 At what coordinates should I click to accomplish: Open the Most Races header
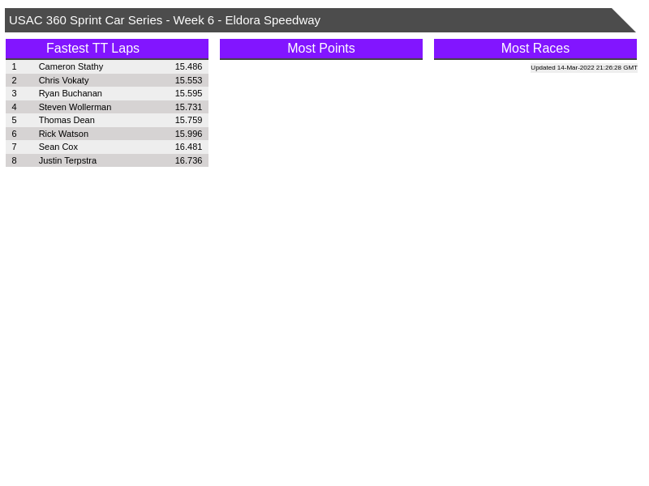point(535,49)
